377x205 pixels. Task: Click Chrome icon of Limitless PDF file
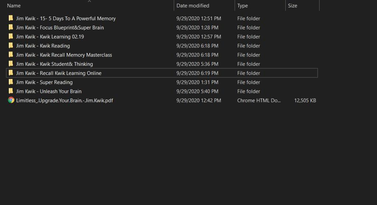pos(11,100)
